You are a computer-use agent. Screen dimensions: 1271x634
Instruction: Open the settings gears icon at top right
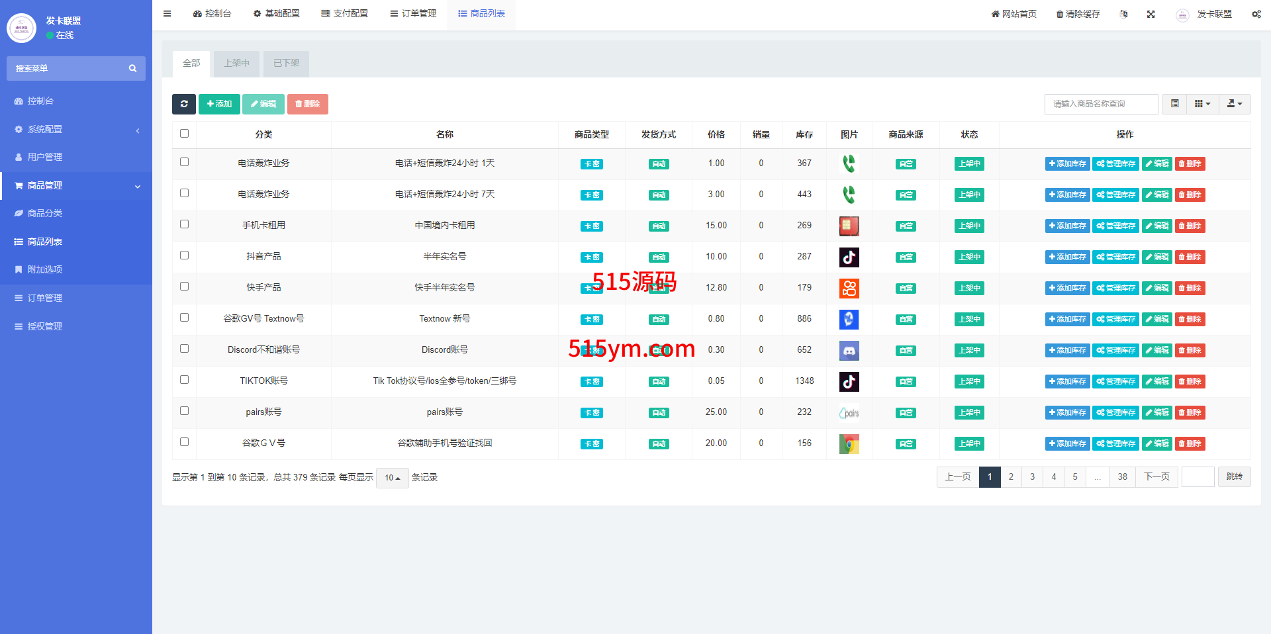click(1256, 14)
